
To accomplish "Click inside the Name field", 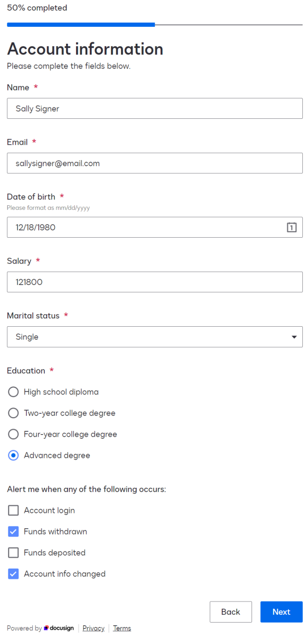I will pyautogui.click(x=154, y=108).
